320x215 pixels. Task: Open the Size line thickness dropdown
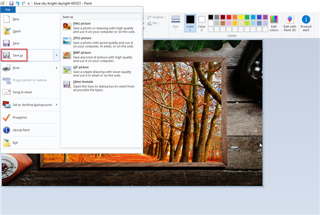point(176,23)
